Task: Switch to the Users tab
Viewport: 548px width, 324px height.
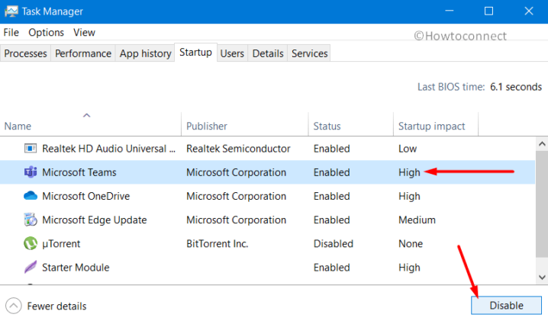Action: (x=232, y=53)
